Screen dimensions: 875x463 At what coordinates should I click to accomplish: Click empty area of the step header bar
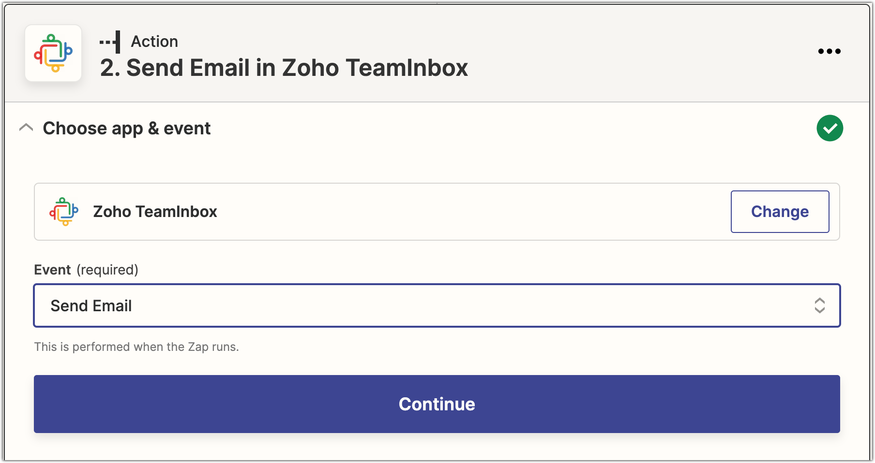coord(629,53)
